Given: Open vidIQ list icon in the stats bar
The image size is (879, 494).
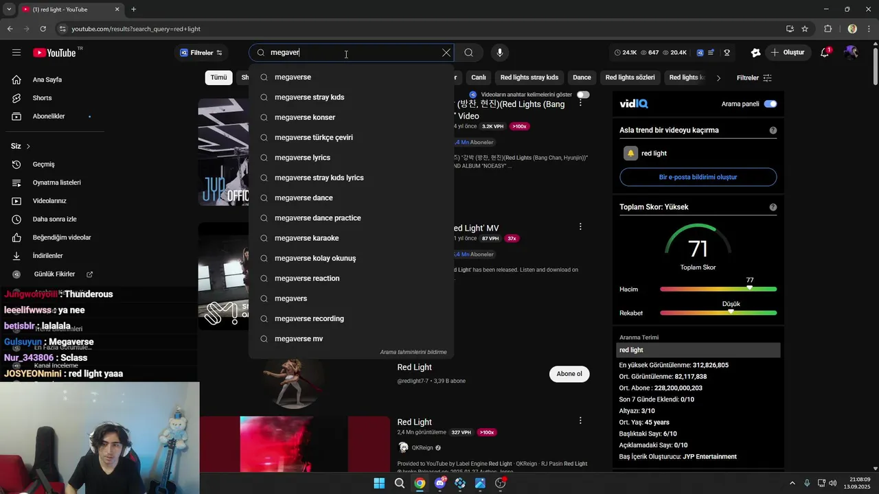Looking at the screenshot, I should [x=711, y=53].
